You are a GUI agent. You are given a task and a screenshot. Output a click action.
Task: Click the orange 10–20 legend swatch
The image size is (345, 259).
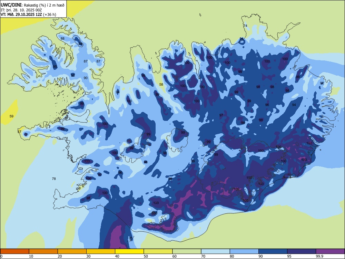point(43,251)
